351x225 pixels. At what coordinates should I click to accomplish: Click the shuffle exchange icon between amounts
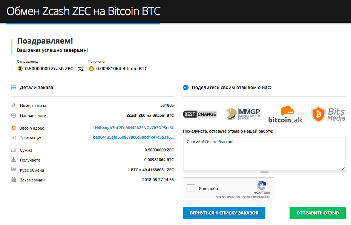(81, 69)
